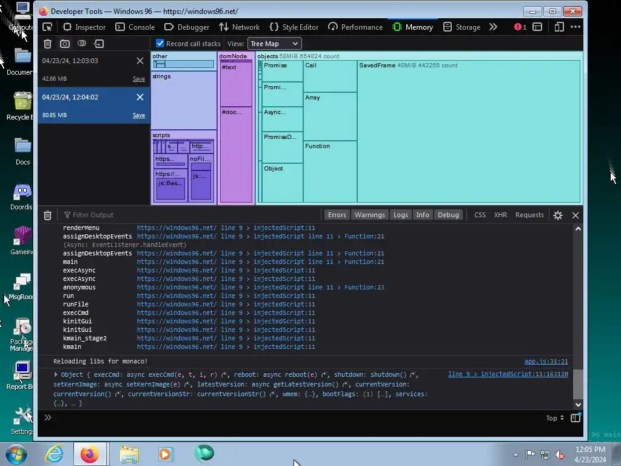This screenshot has width=621, height=466.
Task: Click the import snapshot icon
Action: coord(99,44)
